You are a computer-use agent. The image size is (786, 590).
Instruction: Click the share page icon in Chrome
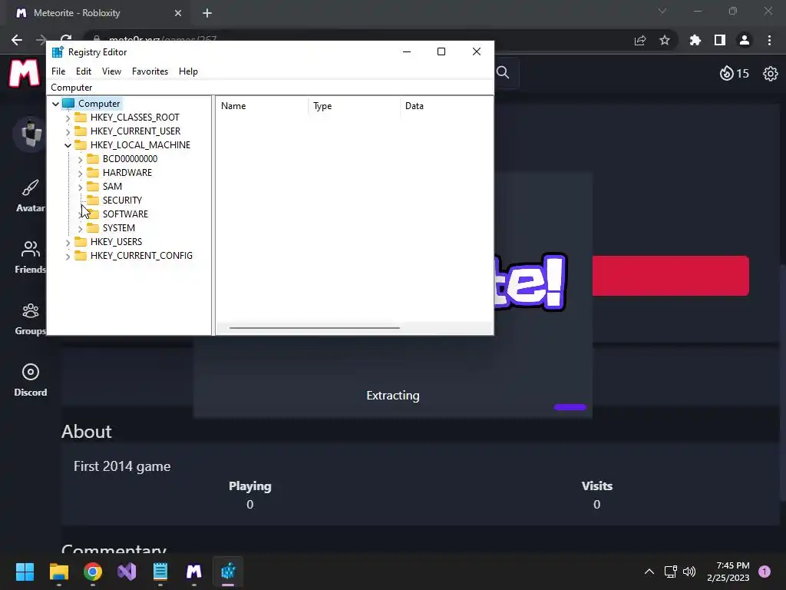click(x=640, y=40)
